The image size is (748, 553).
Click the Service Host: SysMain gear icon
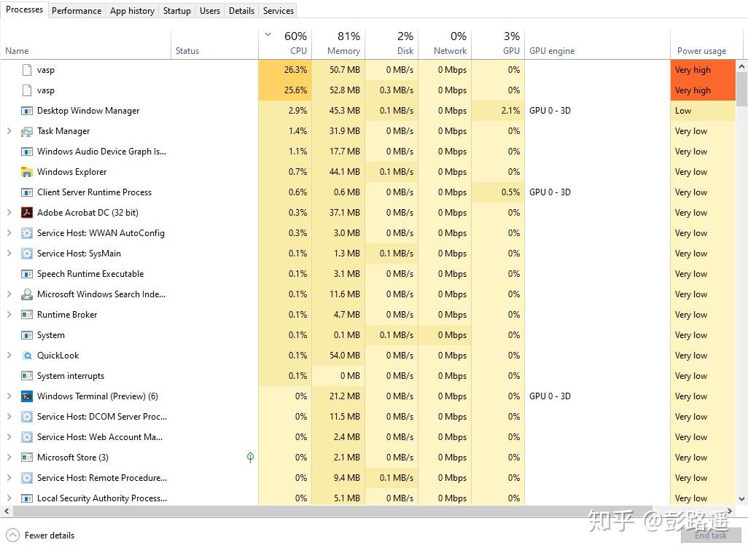point(27,253)
